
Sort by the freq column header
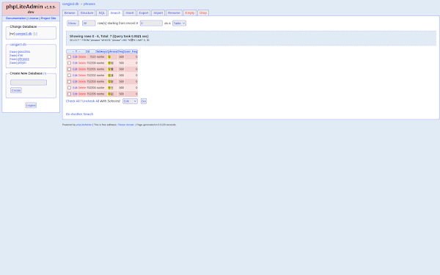121,51
